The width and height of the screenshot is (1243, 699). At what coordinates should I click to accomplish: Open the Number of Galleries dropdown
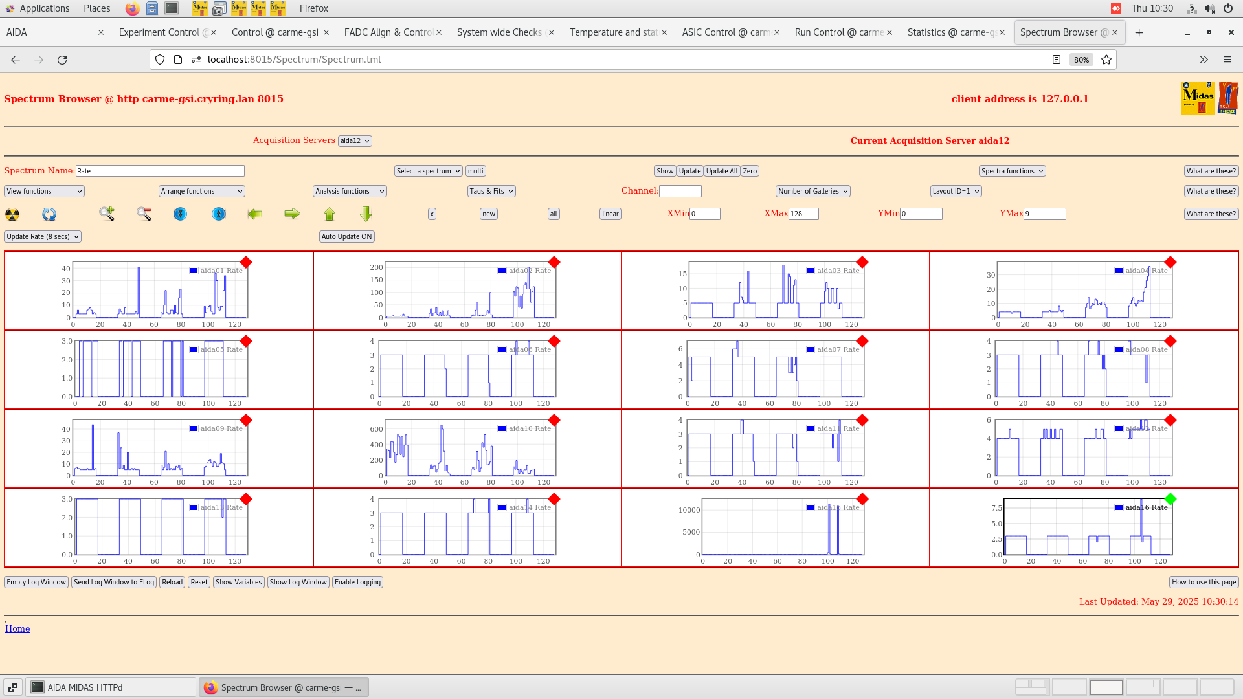point(812,191)
